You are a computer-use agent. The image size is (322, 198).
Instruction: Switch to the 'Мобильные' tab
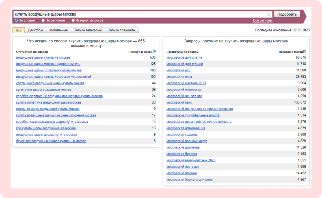tap(59, 30)
